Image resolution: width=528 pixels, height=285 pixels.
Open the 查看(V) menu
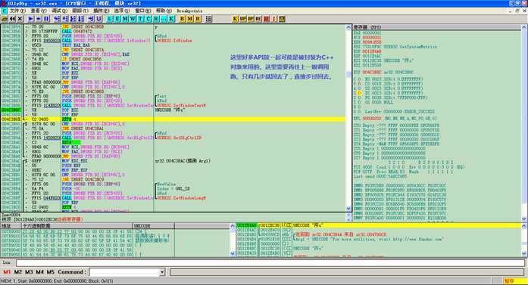click(x=39, y=11)
